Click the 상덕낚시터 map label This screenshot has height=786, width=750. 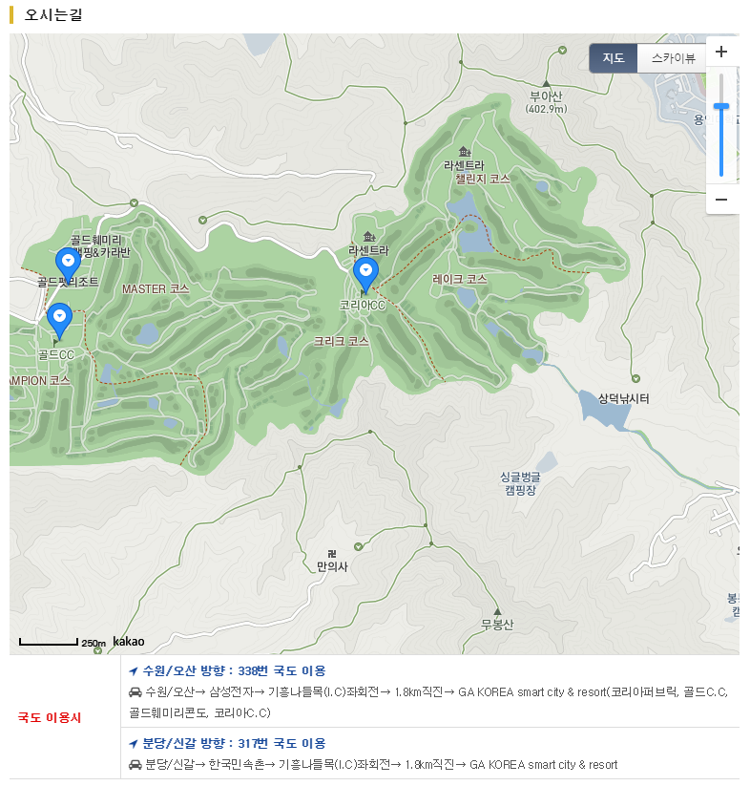coord(623,398)
